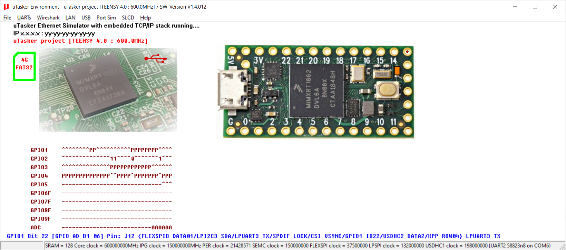Click the ADC row label
The height and width of the screenshot is (250, 566).
point(36,227)
